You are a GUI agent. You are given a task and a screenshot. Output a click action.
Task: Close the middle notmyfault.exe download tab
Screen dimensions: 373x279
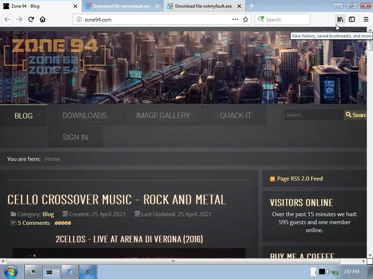click(157, 6)
